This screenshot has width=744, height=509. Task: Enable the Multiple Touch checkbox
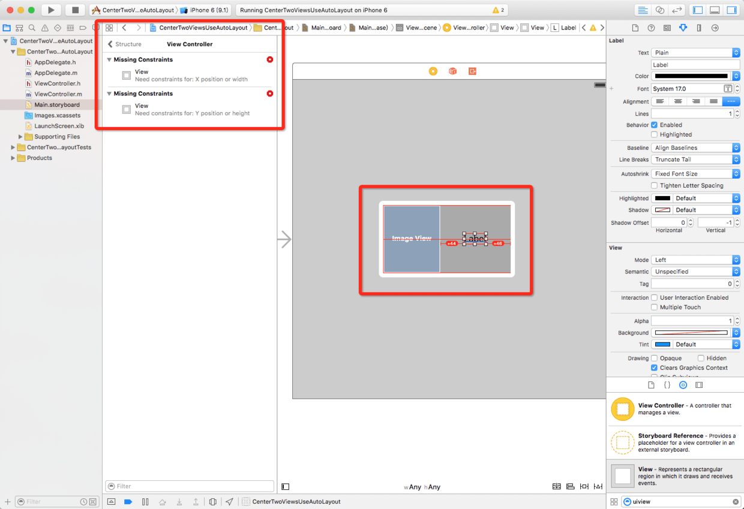[x=655, y=308]
